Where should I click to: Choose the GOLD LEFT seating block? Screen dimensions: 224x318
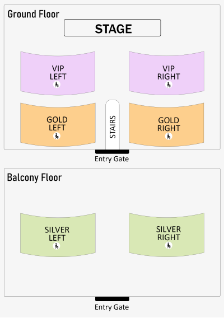tap(58, 125)
